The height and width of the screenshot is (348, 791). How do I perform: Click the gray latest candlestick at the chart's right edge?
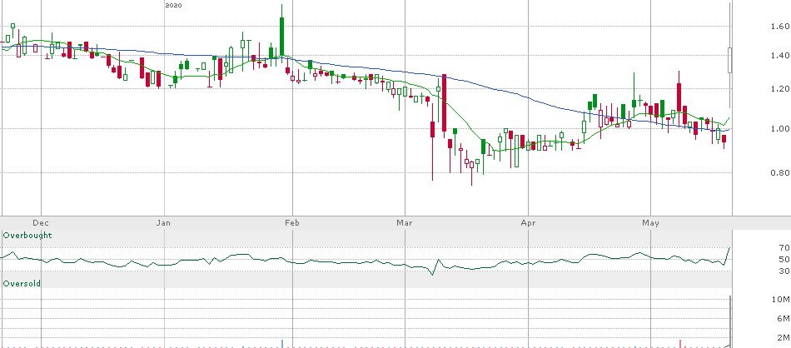click(x=729, y=59)
